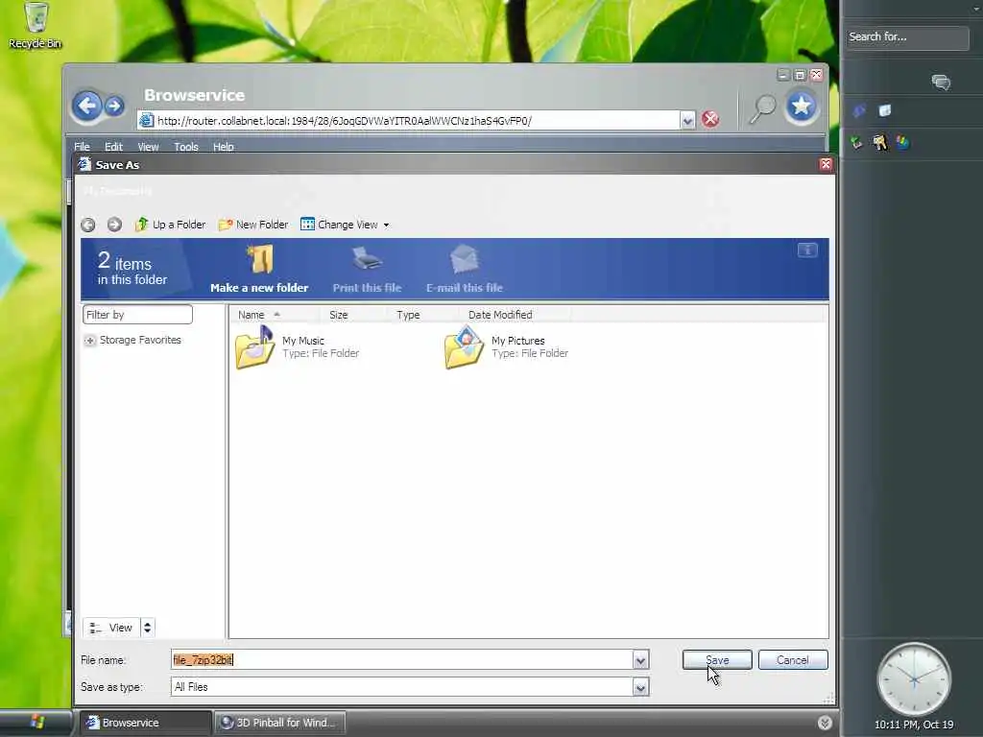Click the Start button on taskbar

pyautogui.click(x=36, y=722)
